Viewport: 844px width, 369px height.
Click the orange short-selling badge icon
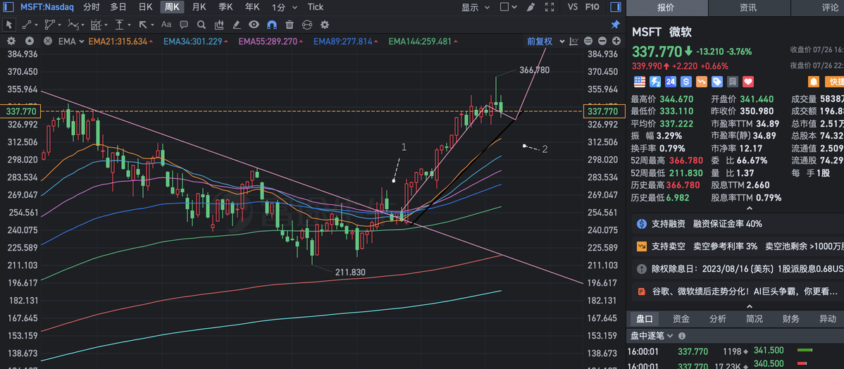[702, 82]
